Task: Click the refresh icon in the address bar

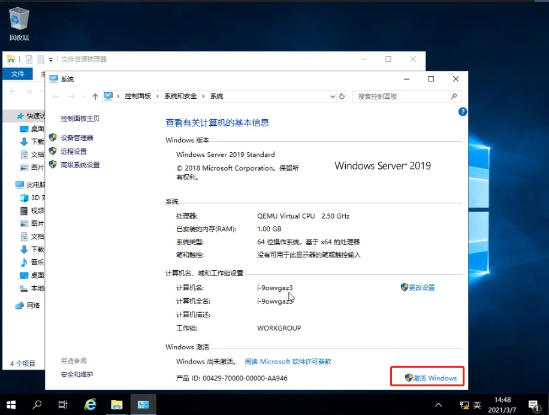Action: click(x=342, y=96)
